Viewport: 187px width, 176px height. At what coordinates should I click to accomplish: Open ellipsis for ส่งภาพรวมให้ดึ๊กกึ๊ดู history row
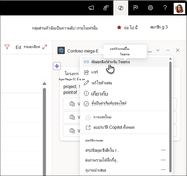click(x=163, y=160)
